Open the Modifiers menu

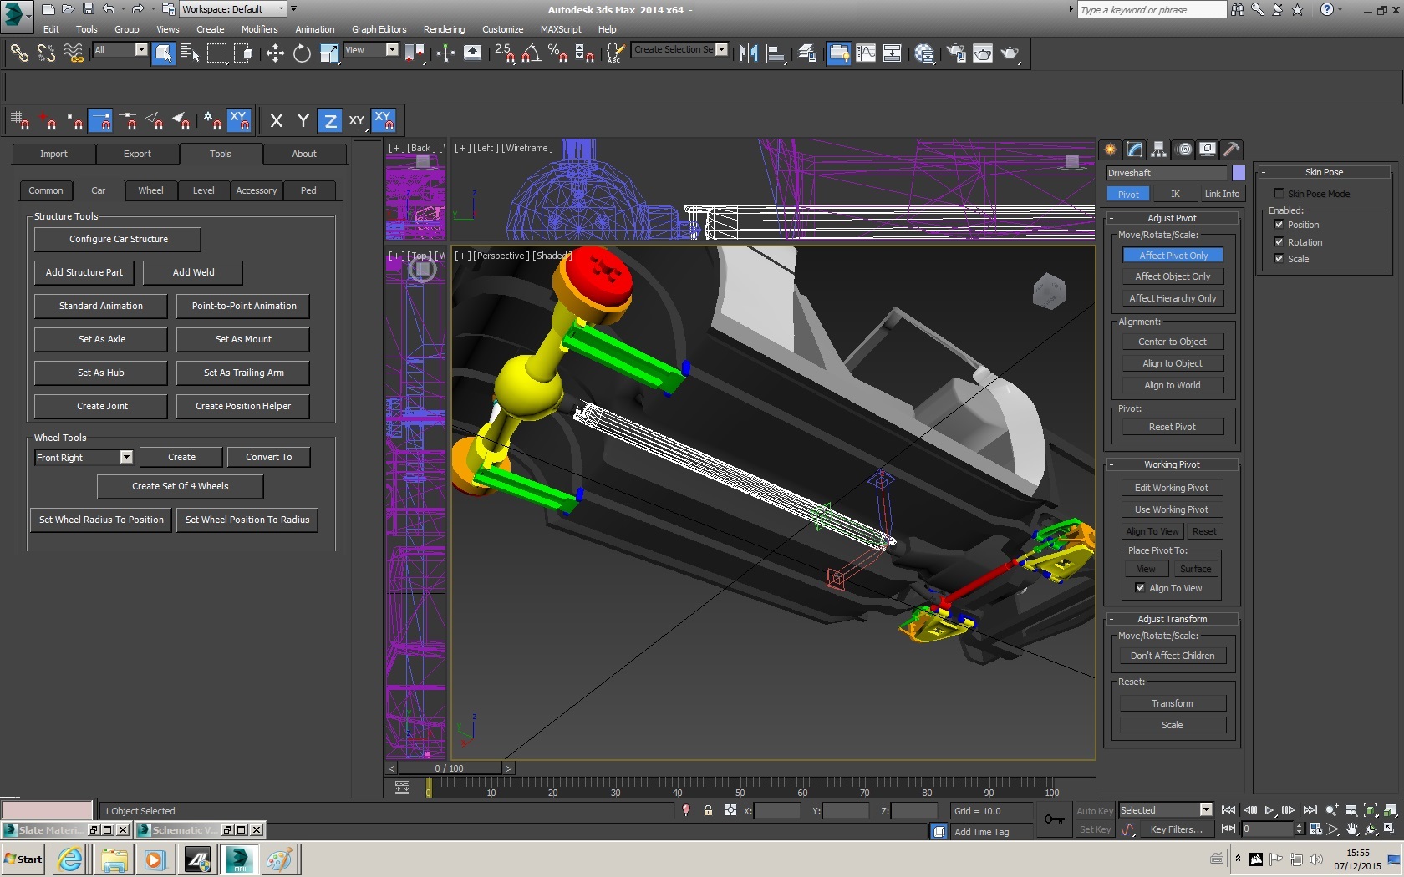259,29
